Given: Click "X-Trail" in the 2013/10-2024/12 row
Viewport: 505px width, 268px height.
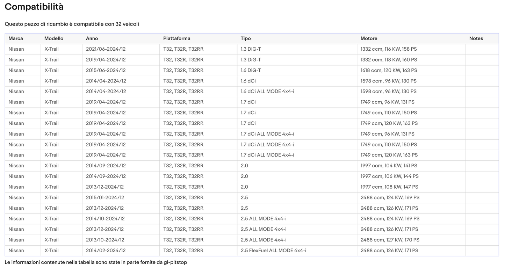Looking at the screenshot, I should tap(51, 240).
